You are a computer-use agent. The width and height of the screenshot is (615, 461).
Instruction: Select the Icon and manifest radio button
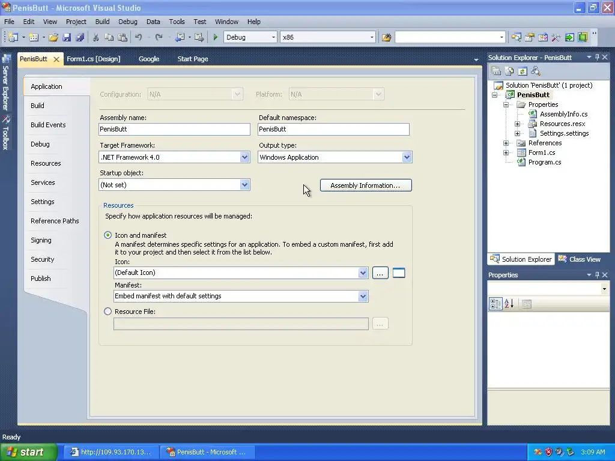108,235
